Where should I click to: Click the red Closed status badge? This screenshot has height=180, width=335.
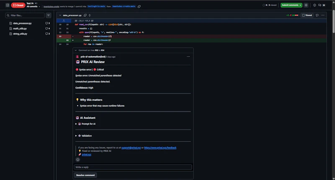[x=18, y=5]
